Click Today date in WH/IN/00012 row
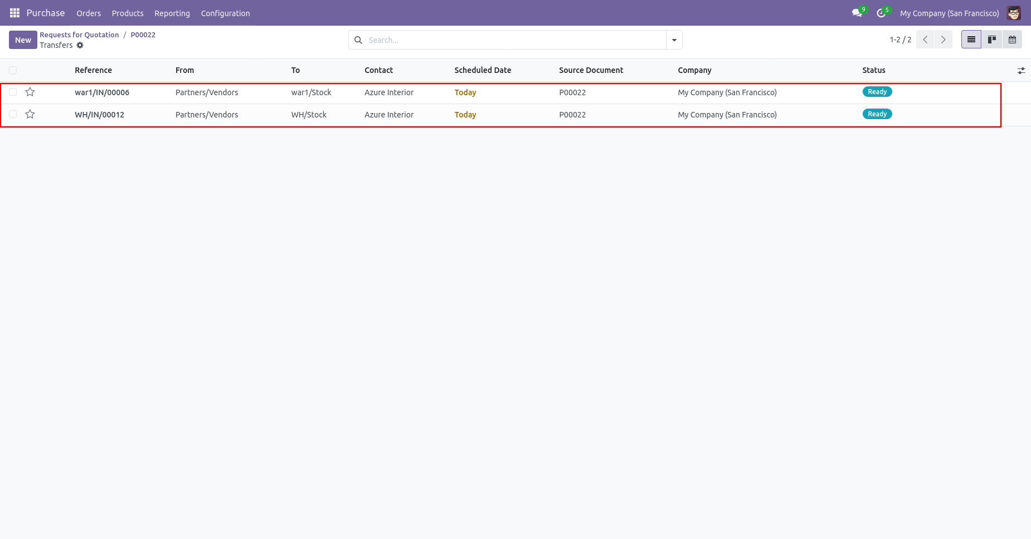The height and width of the screenshot is (539, 1031). tap(465, 115)
